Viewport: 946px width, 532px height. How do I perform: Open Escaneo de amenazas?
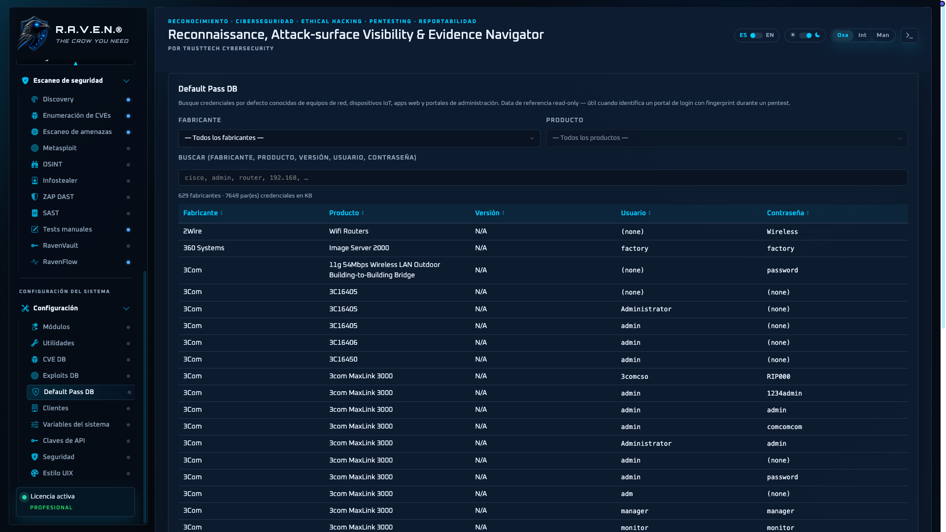[81, 132]
